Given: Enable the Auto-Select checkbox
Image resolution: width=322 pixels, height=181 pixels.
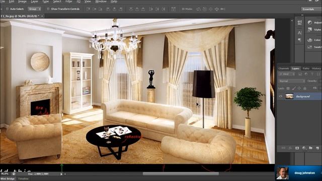Looking at the screenshot, I should click(x=7, y=9).
